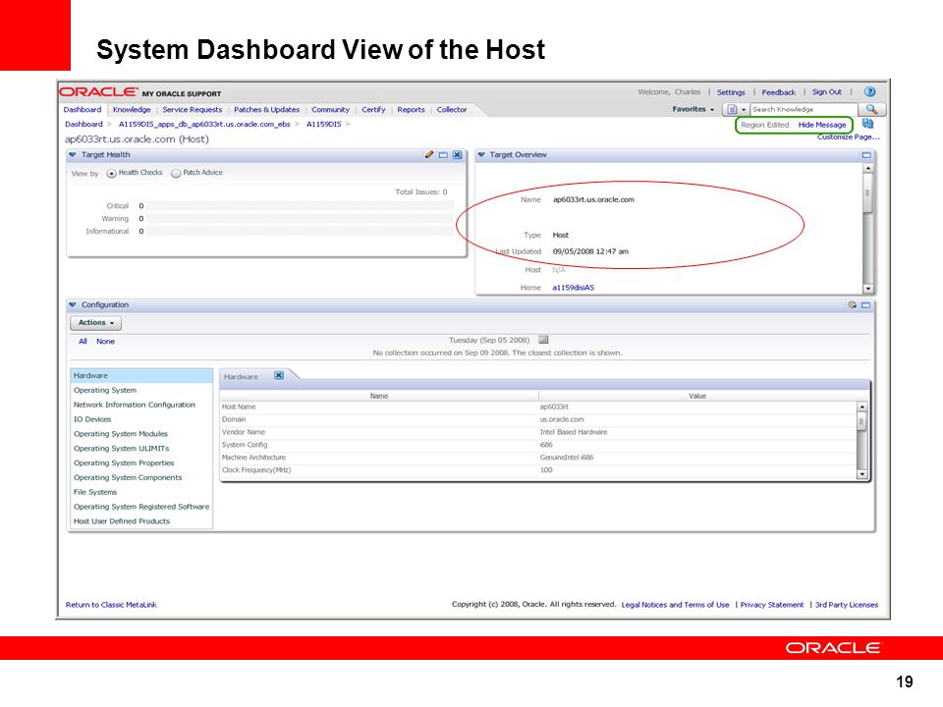This screenshot has width=943, height=707.
Task: Click the Oracle logo in header
Action: coord(98,92)
